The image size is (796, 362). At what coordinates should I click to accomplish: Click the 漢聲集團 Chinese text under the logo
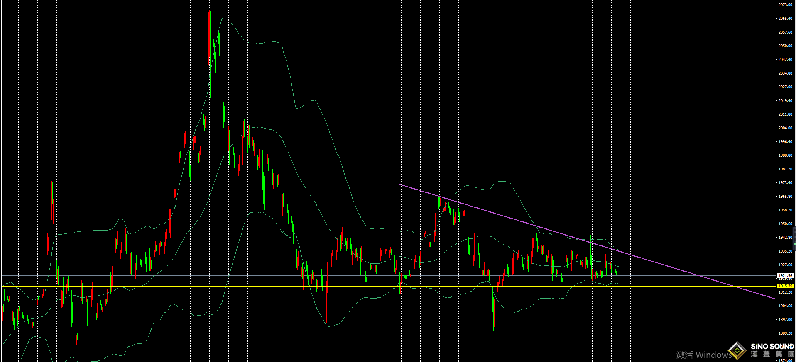[772, 355]
